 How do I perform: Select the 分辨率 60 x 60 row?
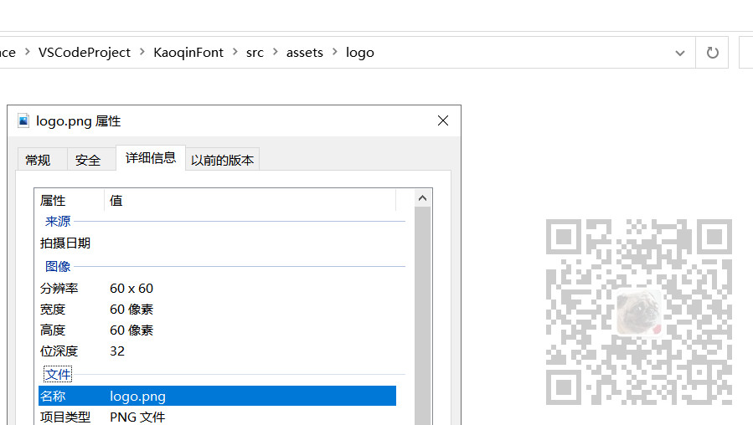click(x=217, y=289)
